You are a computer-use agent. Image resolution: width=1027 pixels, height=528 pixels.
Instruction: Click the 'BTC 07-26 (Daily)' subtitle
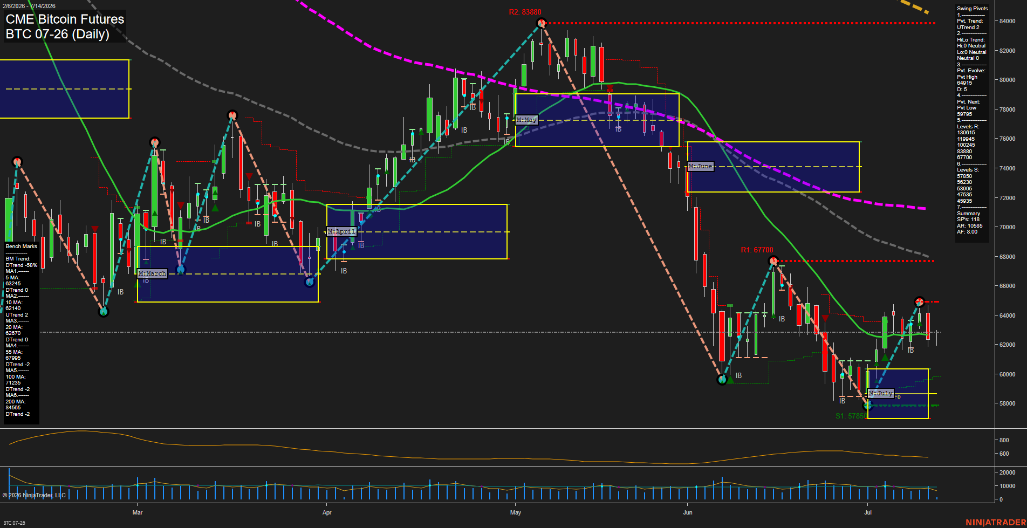pos(57,34)
